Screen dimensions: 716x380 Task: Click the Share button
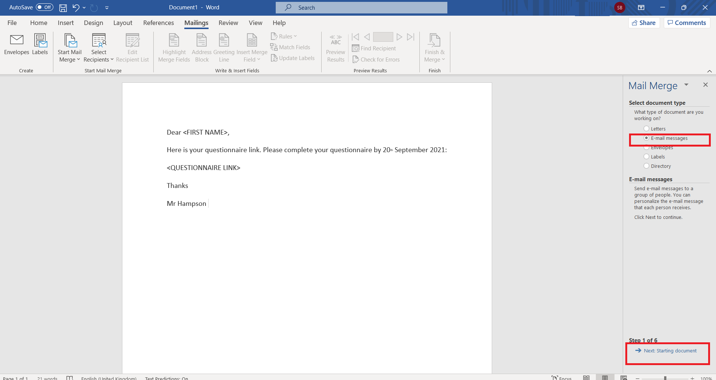point(644,23)
